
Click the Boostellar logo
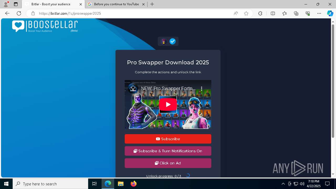pyautogui.click(x=45, y=26)
